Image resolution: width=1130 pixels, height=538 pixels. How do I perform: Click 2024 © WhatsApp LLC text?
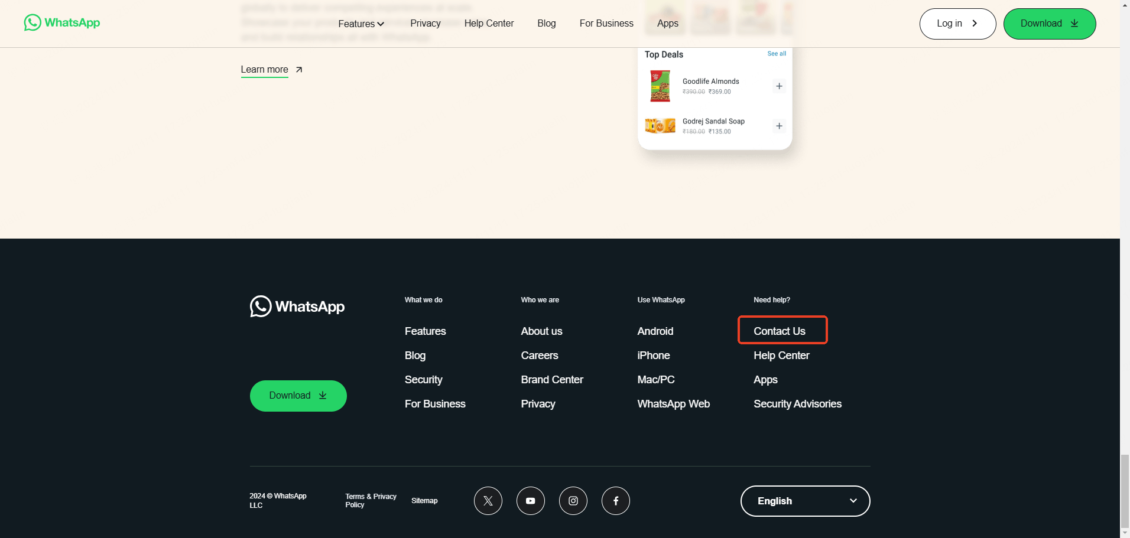(278, 501)
